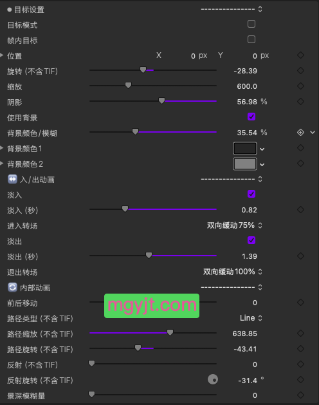Open 目标设置 dashed popup menu
Image resolution: width=319 pixels, height=405 pixels.
(232, 9)
